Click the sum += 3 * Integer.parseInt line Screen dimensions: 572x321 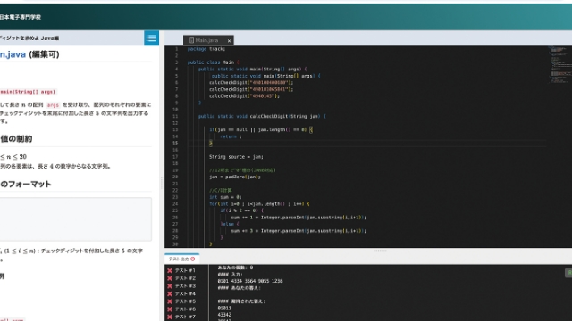(x=299, y=231)
